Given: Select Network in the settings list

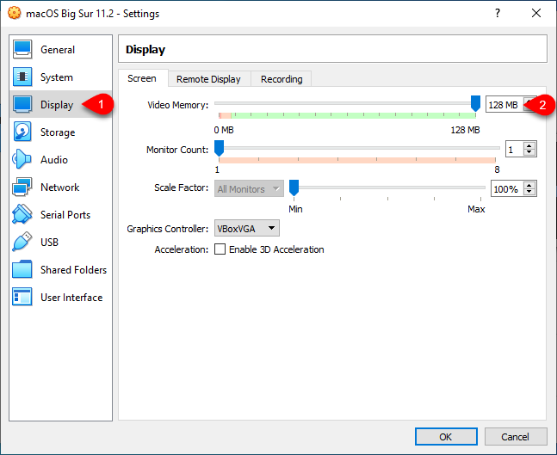Looking at the screenshot, I should click(x=59, y=187).
